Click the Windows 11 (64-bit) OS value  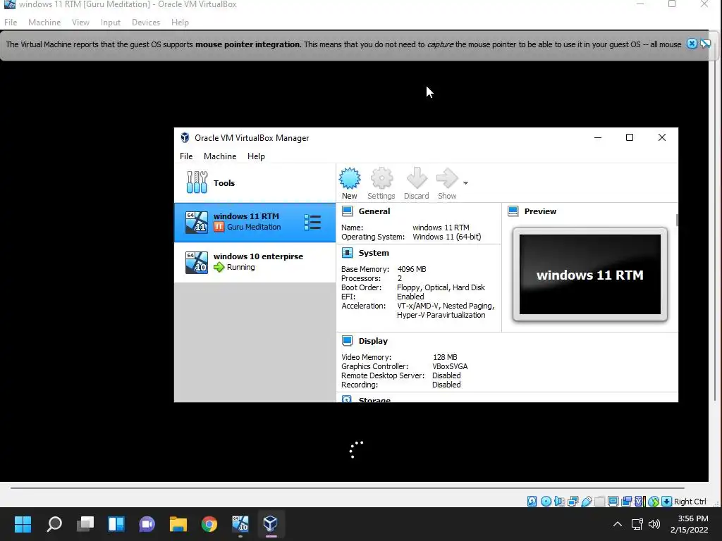tap(446, 237)
